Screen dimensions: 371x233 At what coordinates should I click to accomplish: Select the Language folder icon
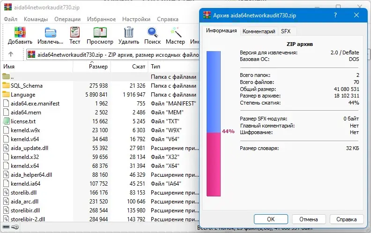(6, 95)
